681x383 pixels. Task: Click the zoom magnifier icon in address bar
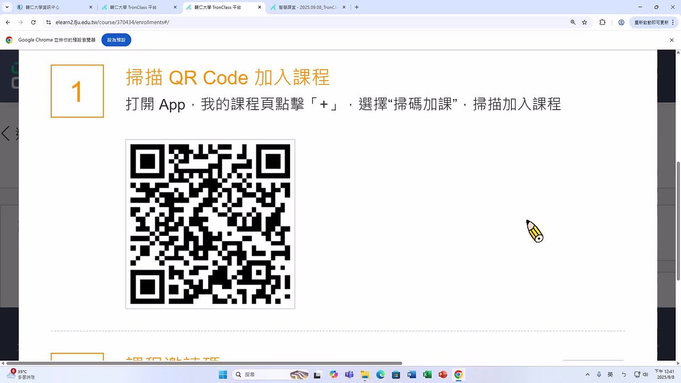[x=573, y=22]
